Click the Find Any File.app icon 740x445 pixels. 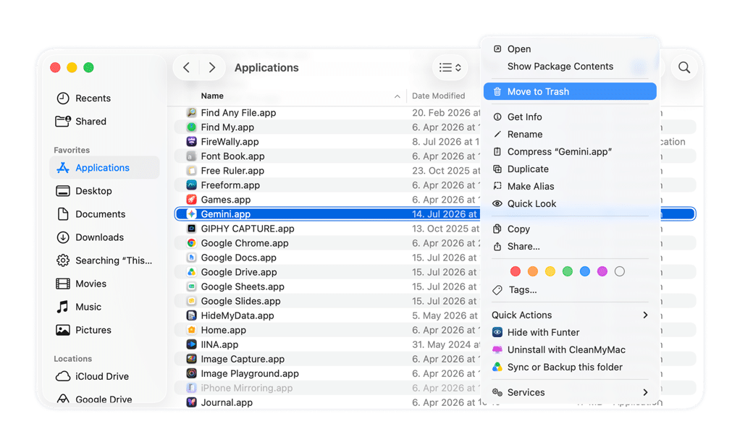(191, 113)
